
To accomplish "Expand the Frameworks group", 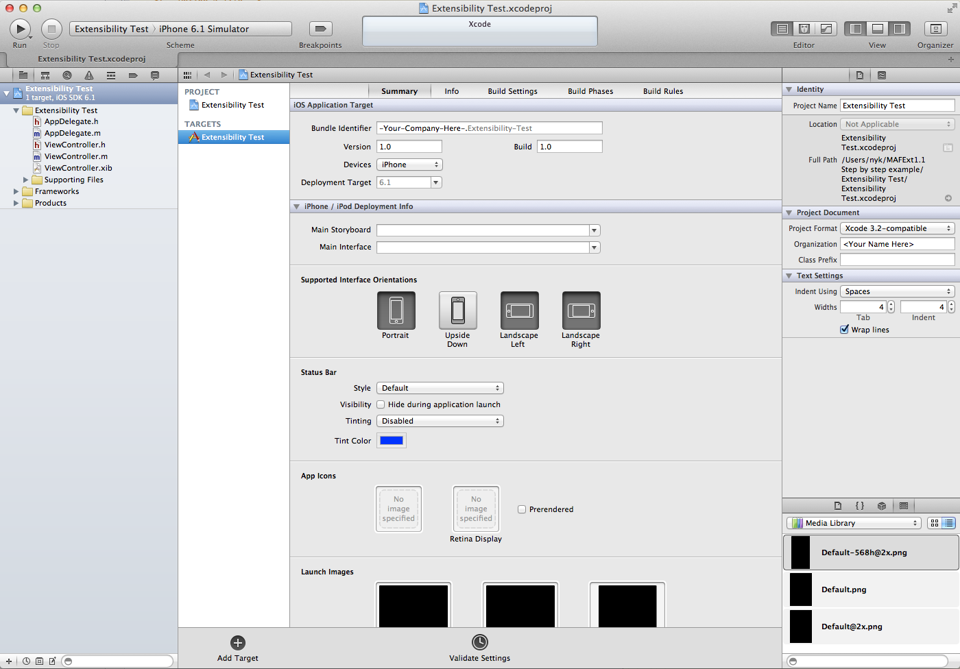I will (16, 192).
